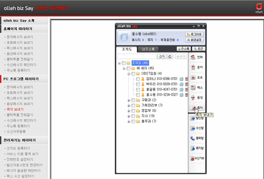Check the 총무과 (7) checkbox
Viewport: 264px width, 179px height.
(x=133, y=121)
